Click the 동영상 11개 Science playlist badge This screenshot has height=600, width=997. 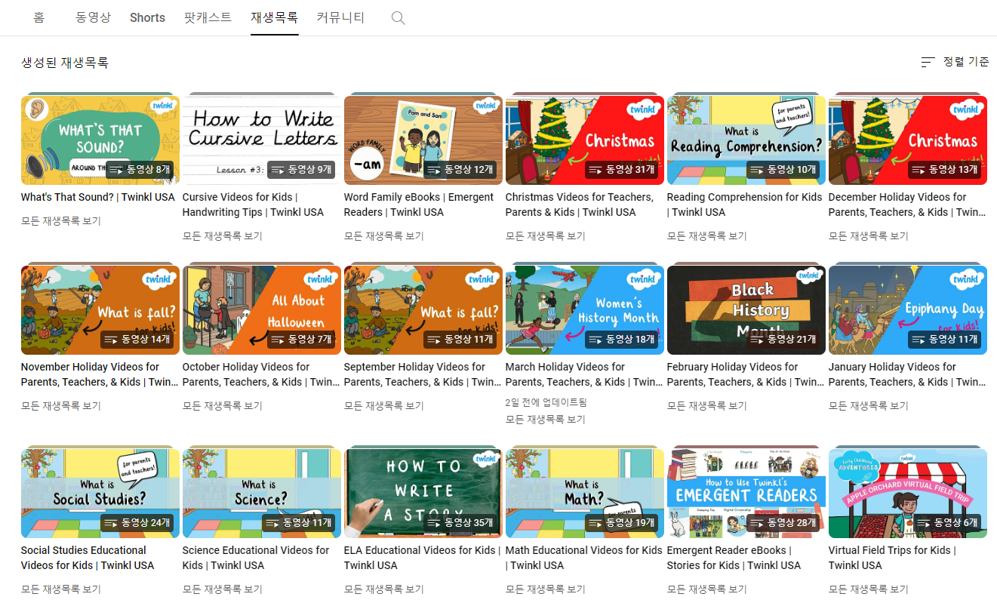coord(299,522)
